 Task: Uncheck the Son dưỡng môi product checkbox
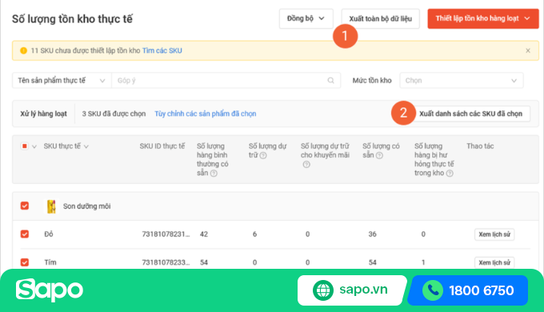click(25, 206)
